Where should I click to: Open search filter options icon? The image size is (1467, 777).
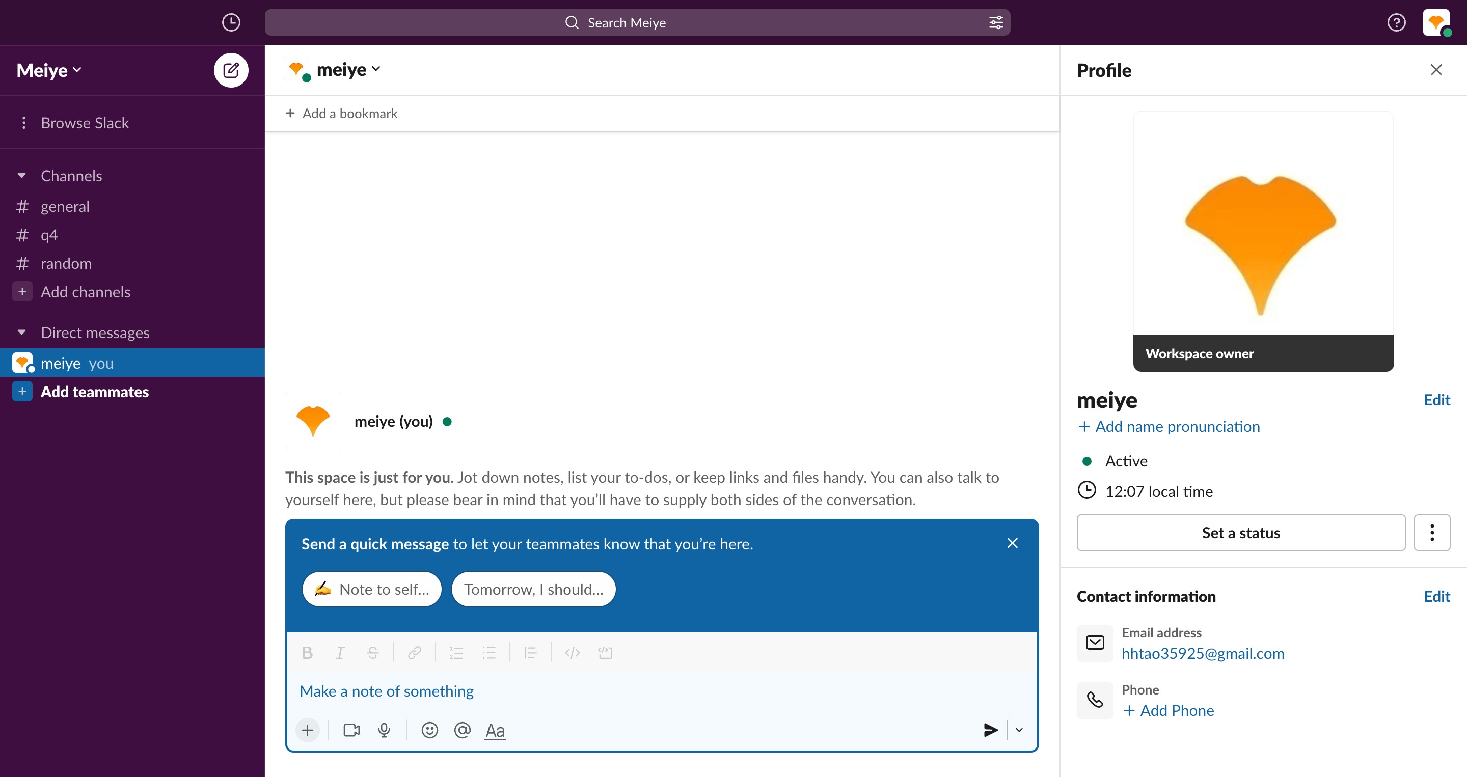(995, 23)
